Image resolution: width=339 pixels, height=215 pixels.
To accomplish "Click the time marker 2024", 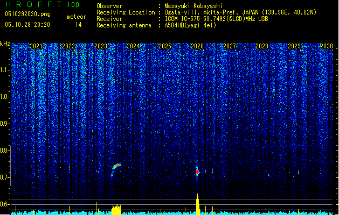I will coord(133,46).
